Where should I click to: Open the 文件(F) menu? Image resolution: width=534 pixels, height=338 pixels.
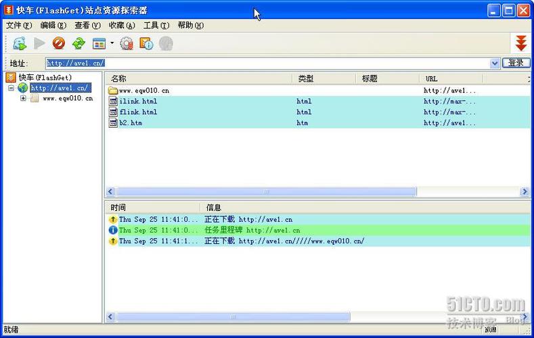pyautogui.click(x=19, y=26)
